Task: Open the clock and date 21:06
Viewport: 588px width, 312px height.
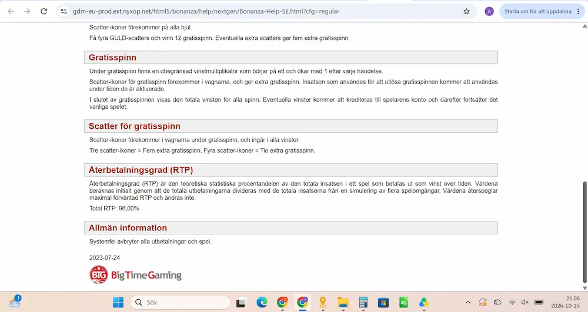Action: (565, 302)
